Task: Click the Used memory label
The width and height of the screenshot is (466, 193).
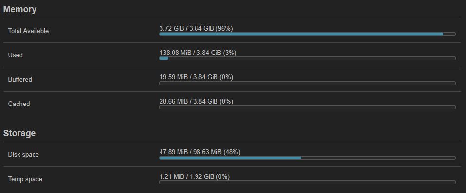Action: tap(16, 55)
